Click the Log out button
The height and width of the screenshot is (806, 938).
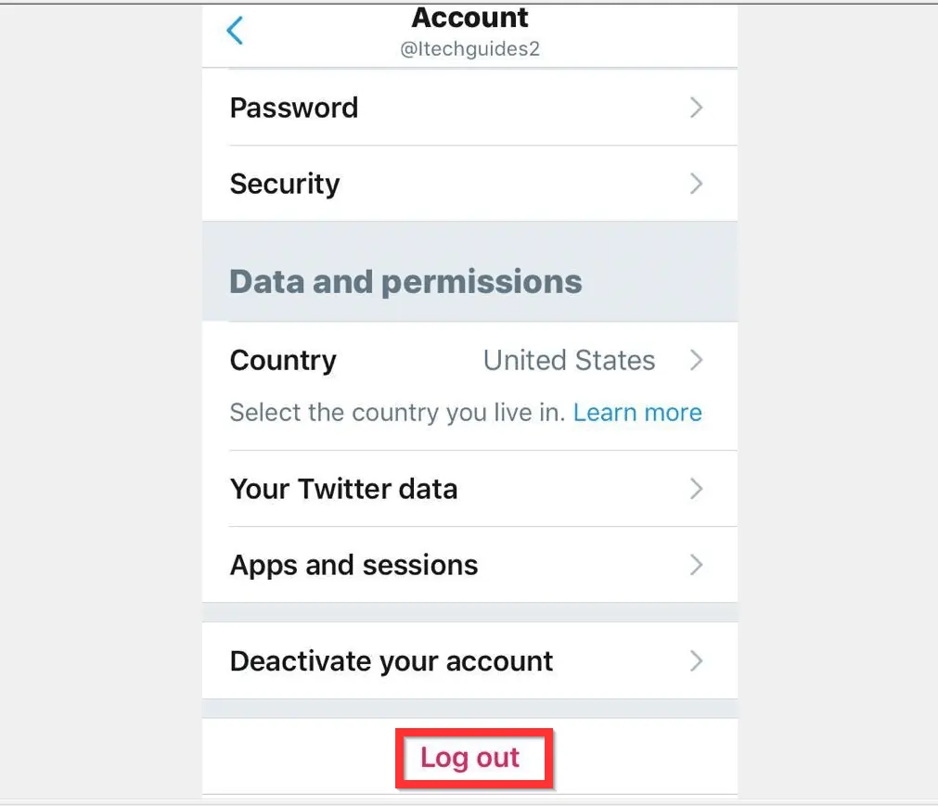click(x=474, y=758)
